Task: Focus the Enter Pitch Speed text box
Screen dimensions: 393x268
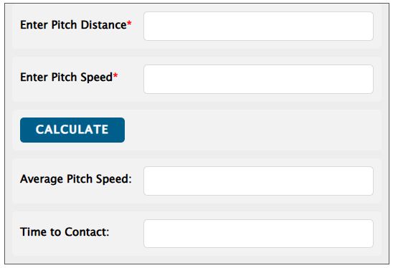Action: (258, 79)
